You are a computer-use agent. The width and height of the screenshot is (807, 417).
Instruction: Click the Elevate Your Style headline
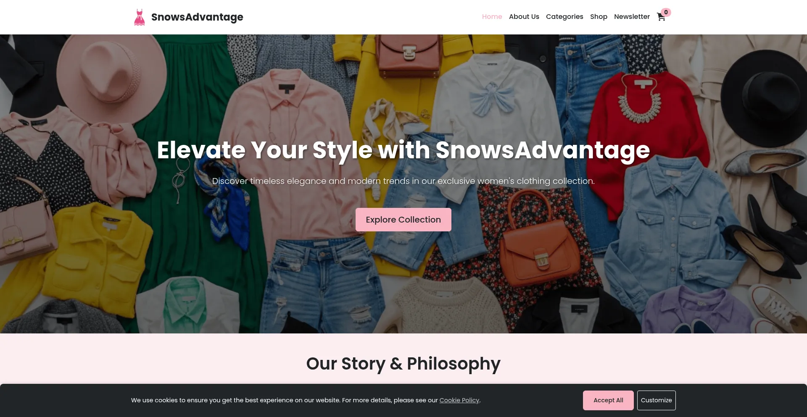403,150
